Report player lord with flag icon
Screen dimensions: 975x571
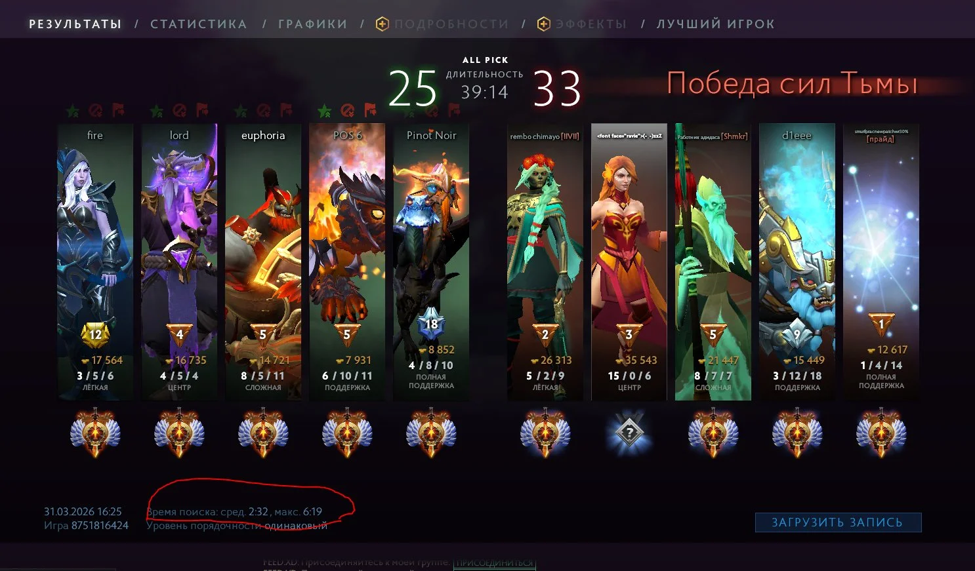203,110
